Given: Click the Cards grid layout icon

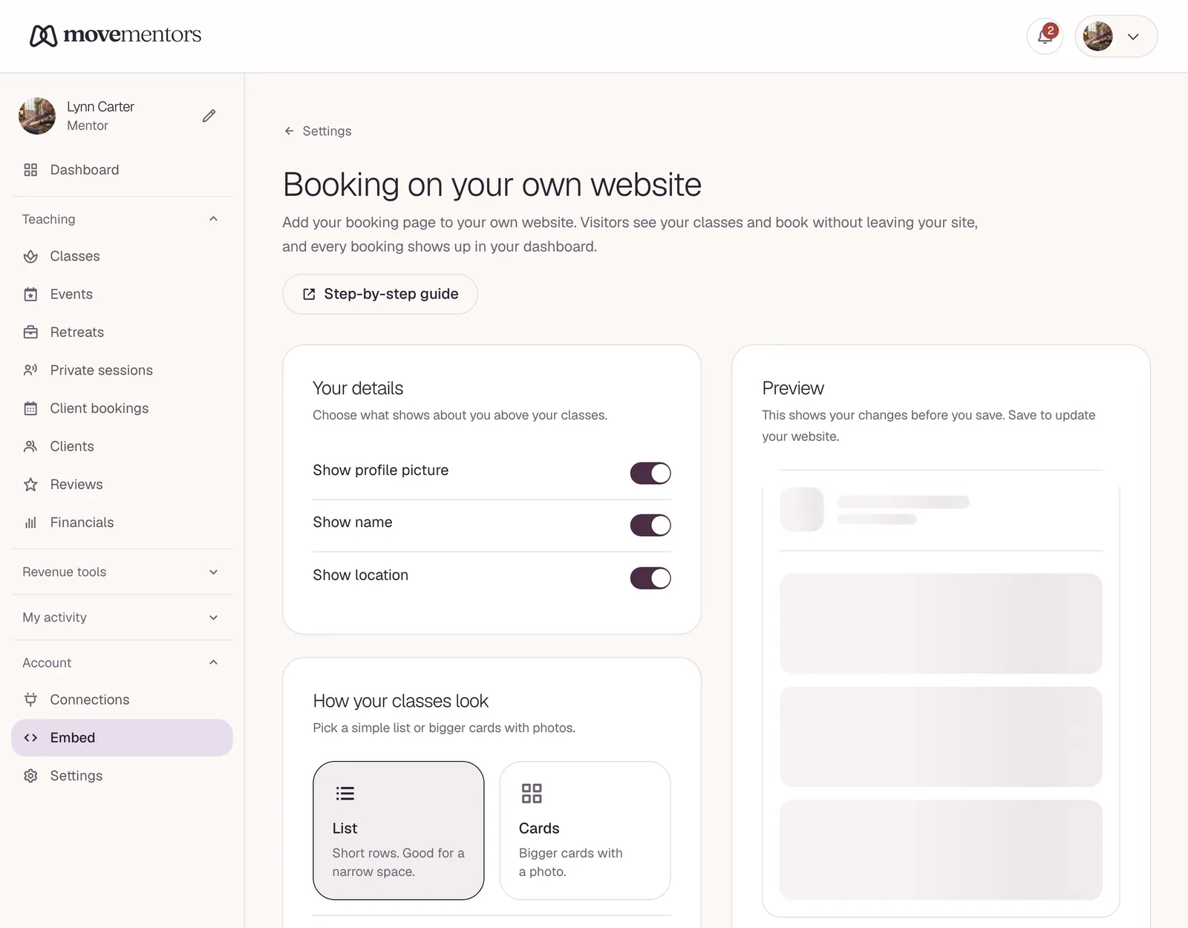Looking at the screenshot, I should 532,794.
